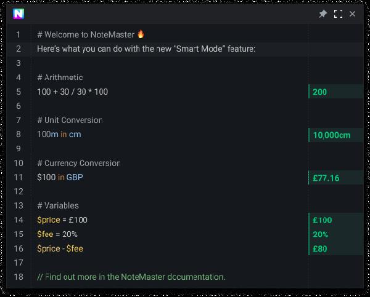370x297 pixels.
Task: Place cursor in '100 + 30 / 30 * 100'
Action: (x=72, y=92)
